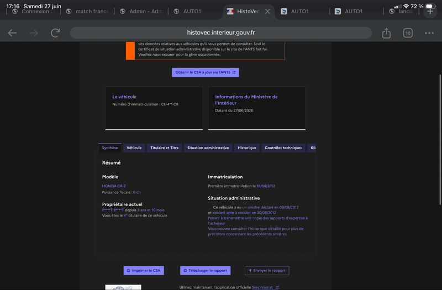The height and width of the screenshot is (290, 442).
Task: Reload the page with the refresh icon
Action: pos(55,33)
